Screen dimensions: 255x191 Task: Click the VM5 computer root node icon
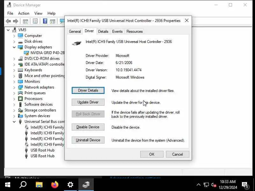pos(14,30)
